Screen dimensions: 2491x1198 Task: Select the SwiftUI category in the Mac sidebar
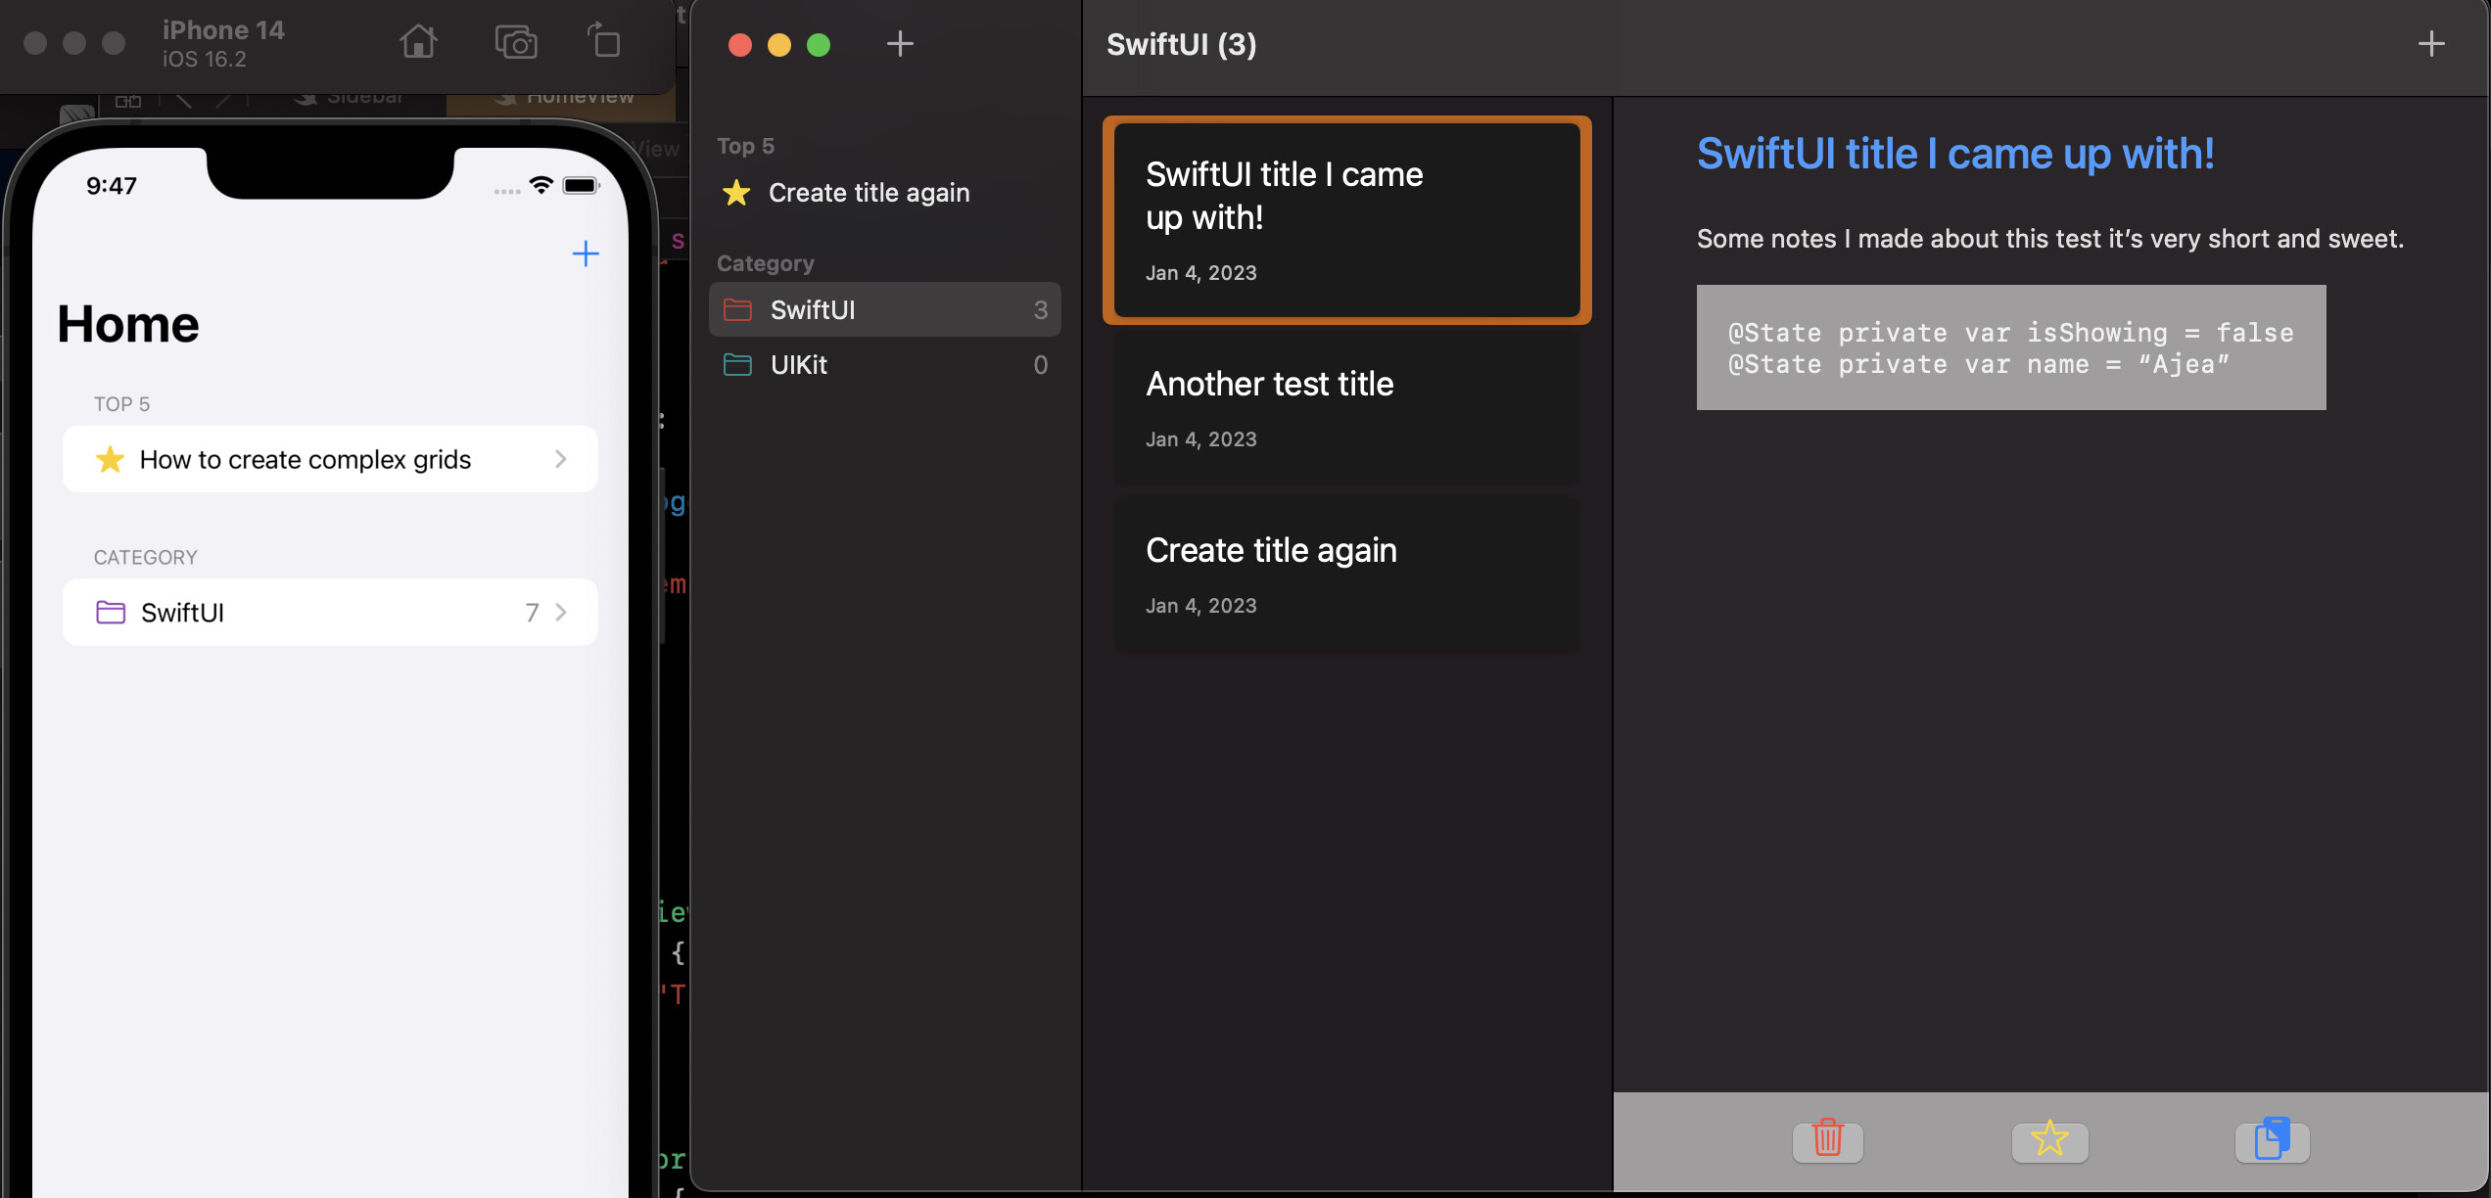coord(884,310)
